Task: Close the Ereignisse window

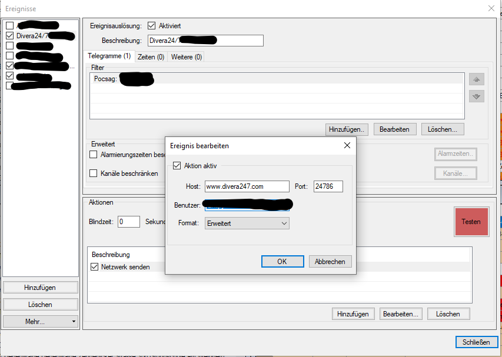Action: click(x=491, y=8)
